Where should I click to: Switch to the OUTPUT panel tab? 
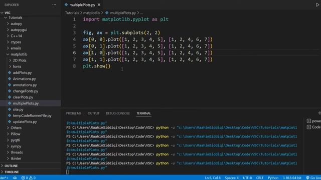click(x=94, y=113)
